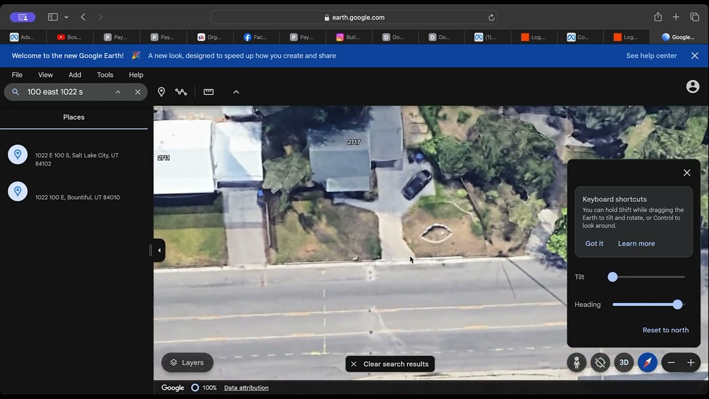
Task: Clear search results
Action: coord(390,364)
